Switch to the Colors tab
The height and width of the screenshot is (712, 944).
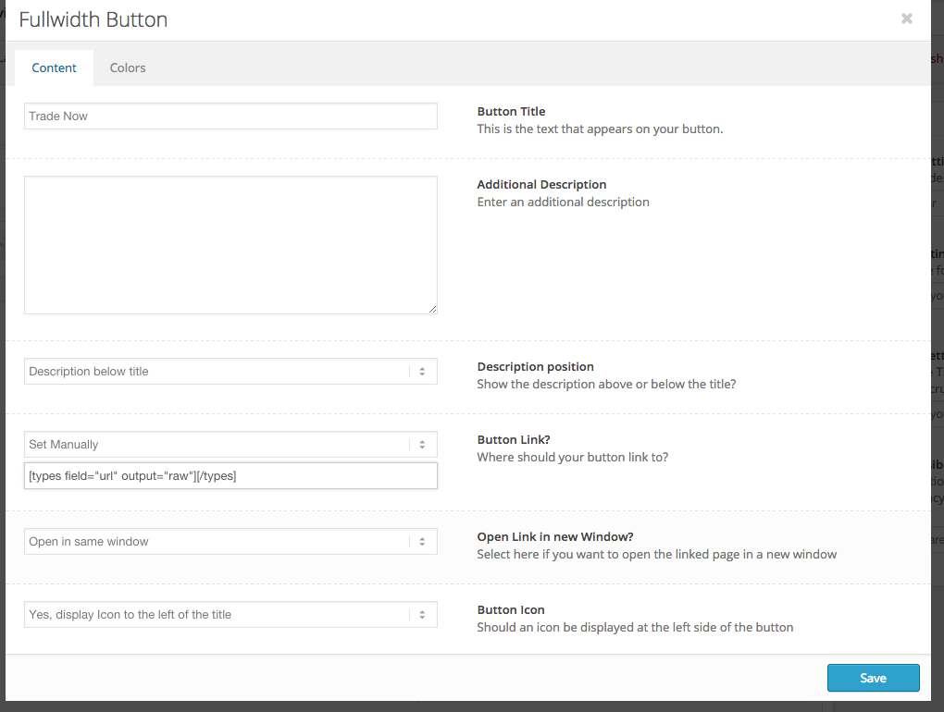(128, 68)
